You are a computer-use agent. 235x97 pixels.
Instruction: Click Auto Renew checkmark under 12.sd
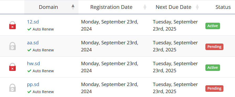tap(29, 29)
